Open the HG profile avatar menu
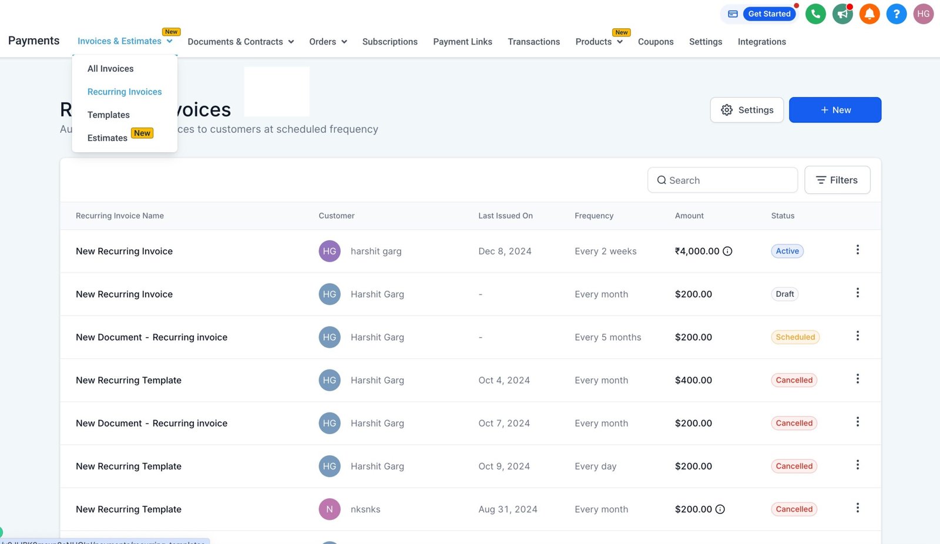Viewport: 940px width, 544px height. [924, 14]
